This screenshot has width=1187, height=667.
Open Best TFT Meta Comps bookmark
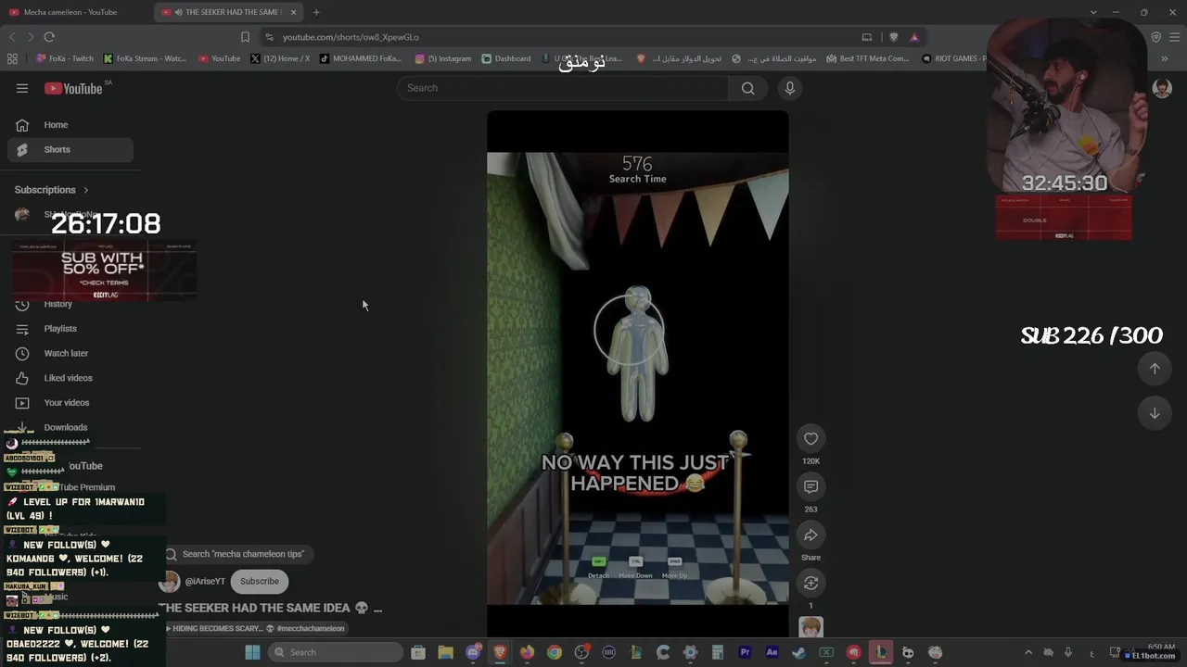point(868,58)
